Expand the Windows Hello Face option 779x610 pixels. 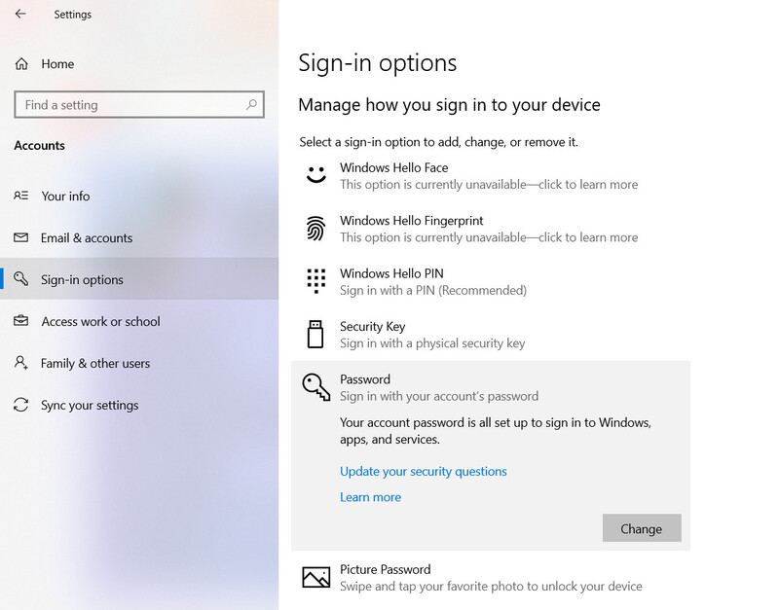491,176
